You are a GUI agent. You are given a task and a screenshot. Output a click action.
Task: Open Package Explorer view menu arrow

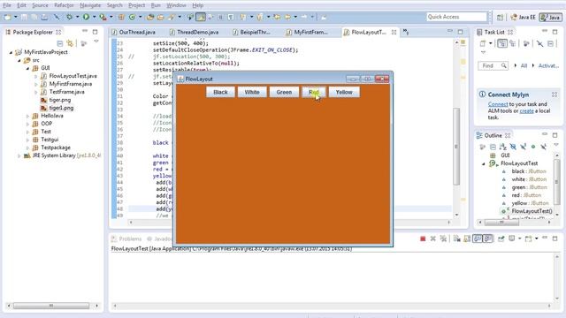(96, 42)
